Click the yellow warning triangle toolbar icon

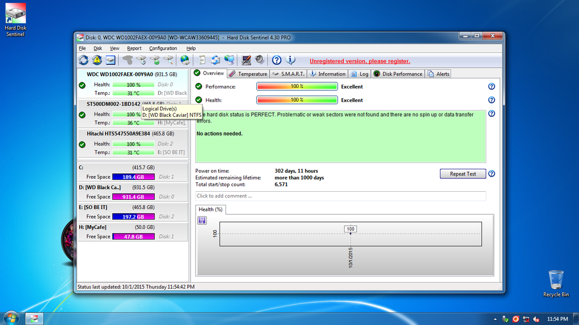click(x=97, y=60)
